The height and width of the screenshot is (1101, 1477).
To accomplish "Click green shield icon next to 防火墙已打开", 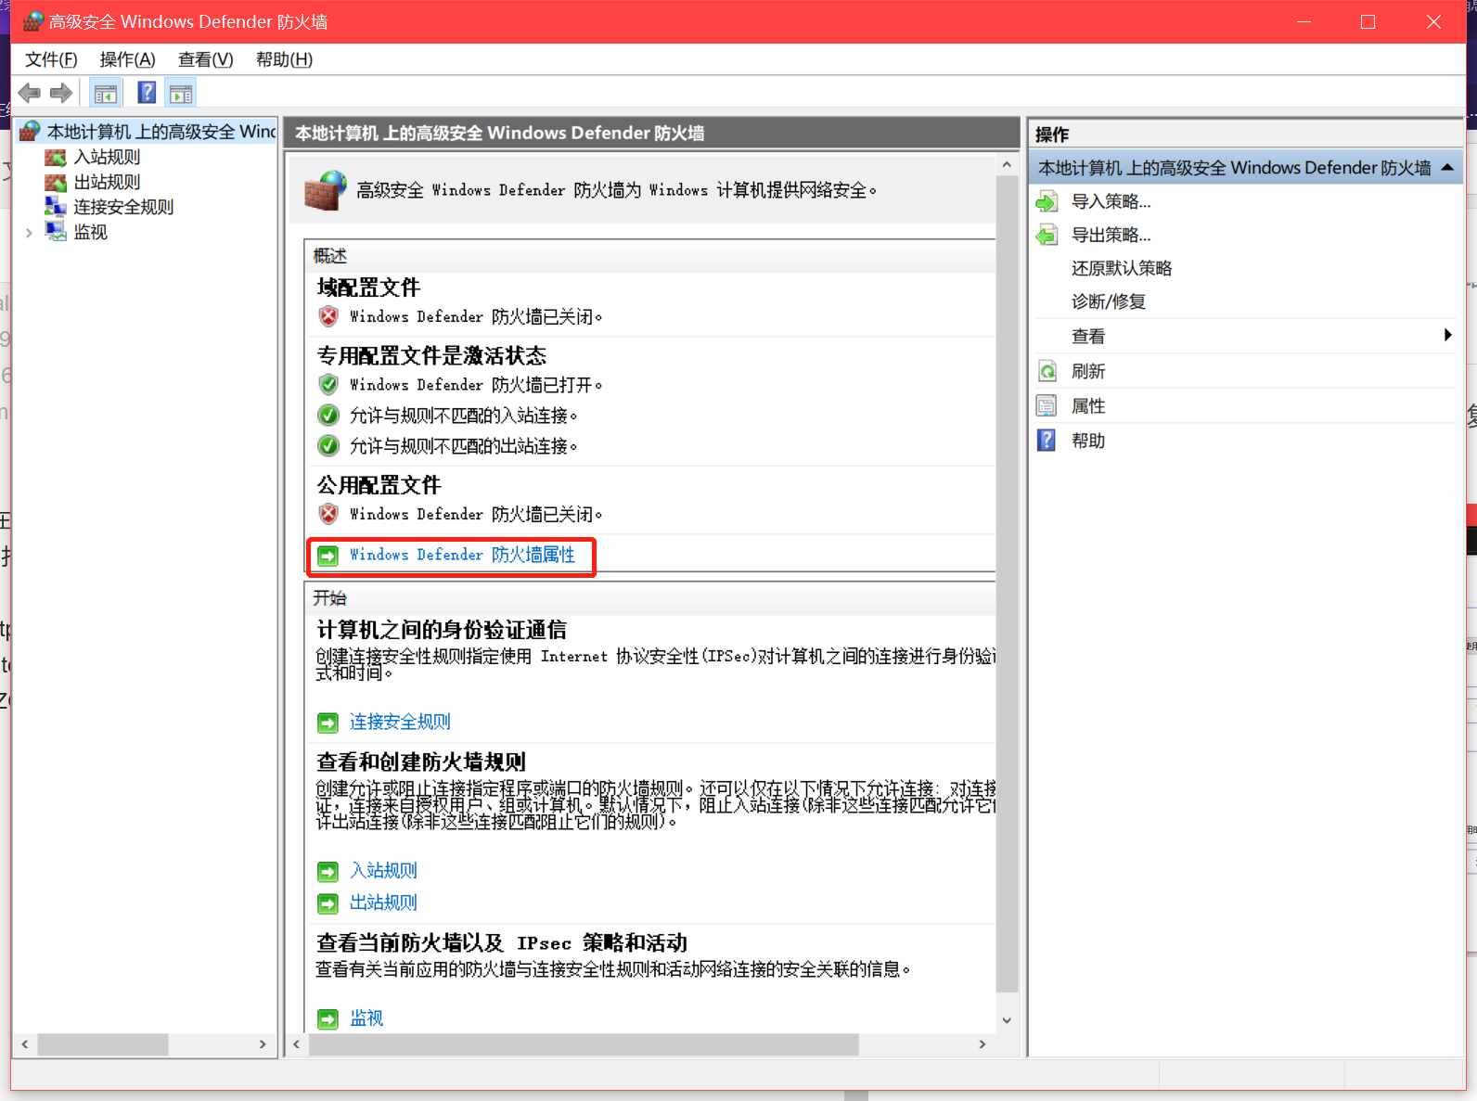I will 328,384.
